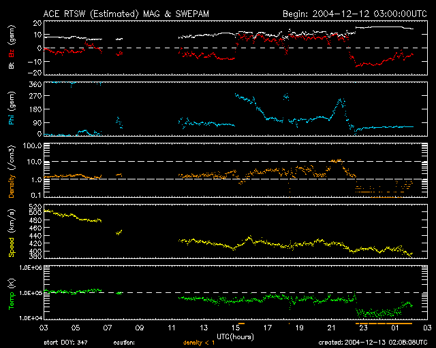Click the '1.0E+04' value on the Temp axis

pyautogui.click(x=31, y=318)
